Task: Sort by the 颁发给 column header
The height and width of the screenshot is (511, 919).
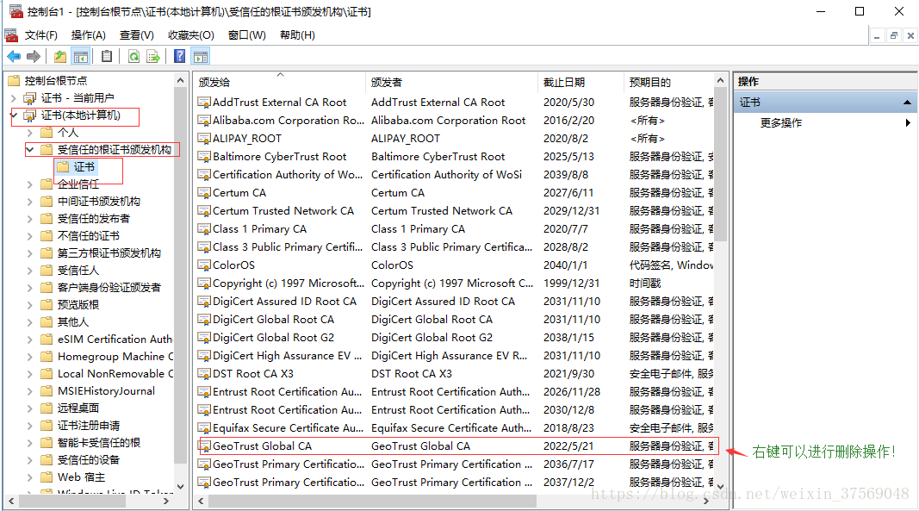Action: [x=279, y=82]
